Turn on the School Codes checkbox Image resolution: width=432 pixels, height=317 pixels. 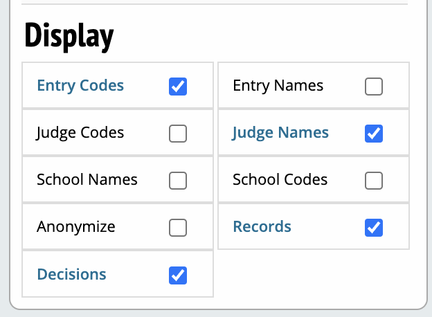pyautogui.click(x=374, y=181)
